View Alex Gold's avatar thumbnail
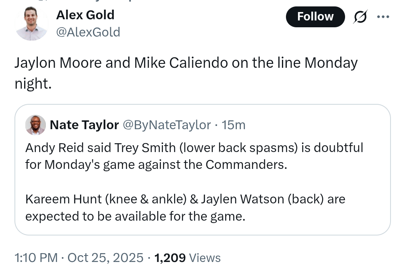 [31, 23]
